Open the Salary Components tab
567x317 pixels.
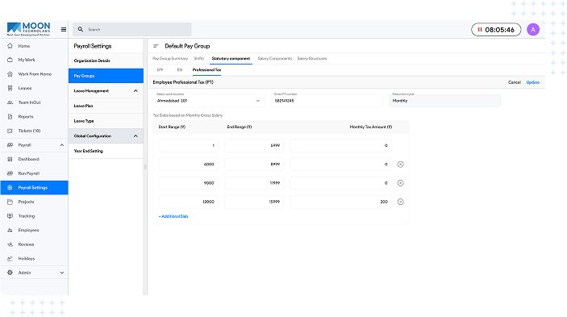pos(275,59)
